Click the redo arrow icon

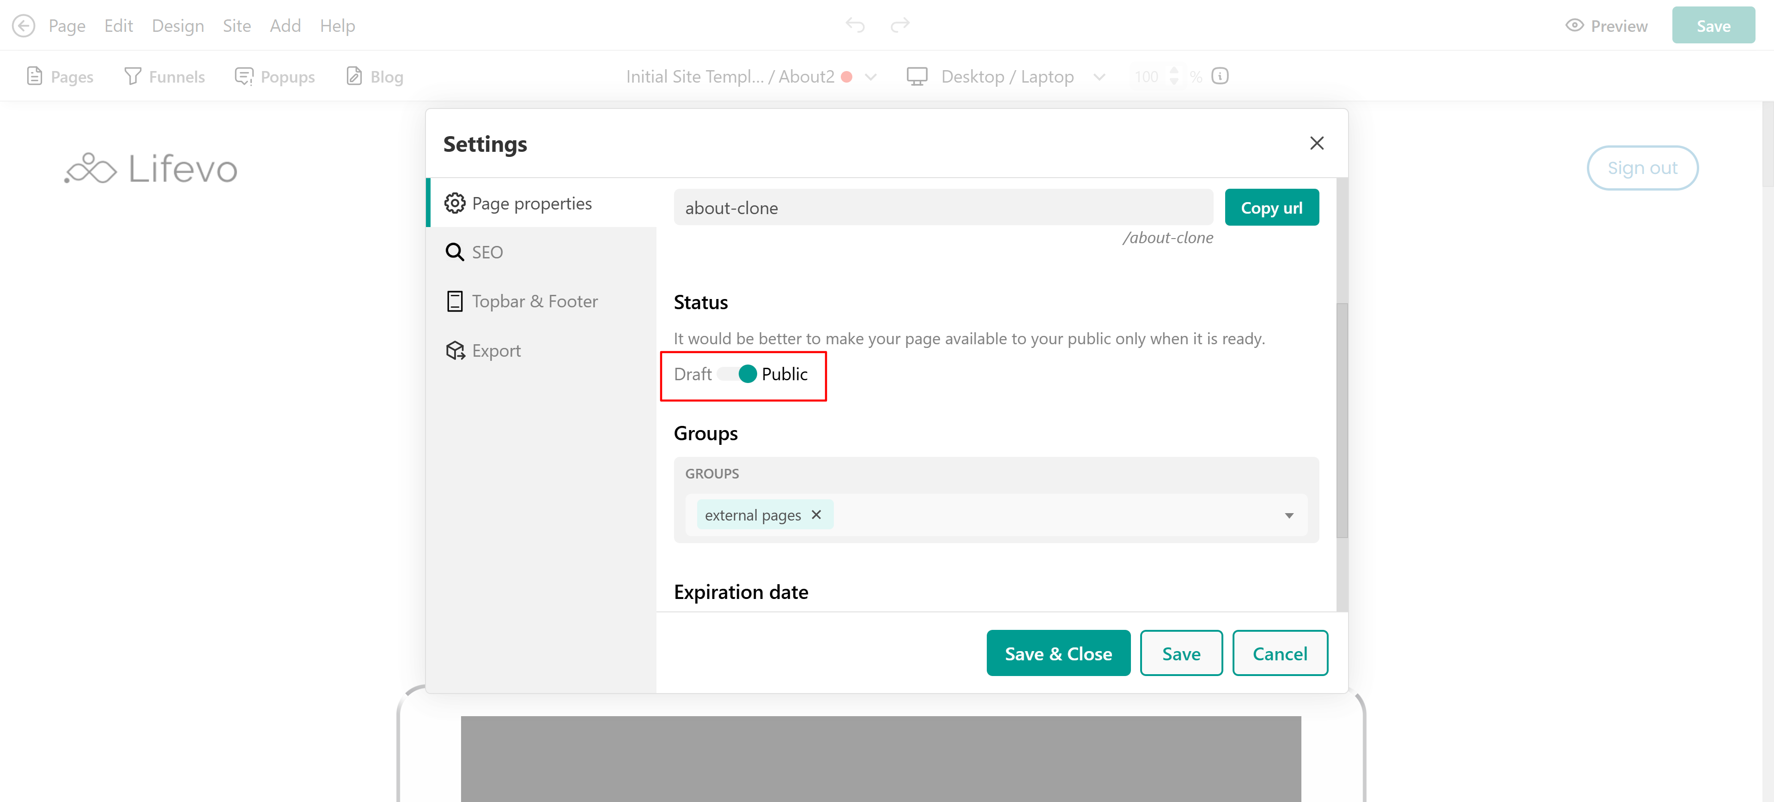tap(899, 25)
